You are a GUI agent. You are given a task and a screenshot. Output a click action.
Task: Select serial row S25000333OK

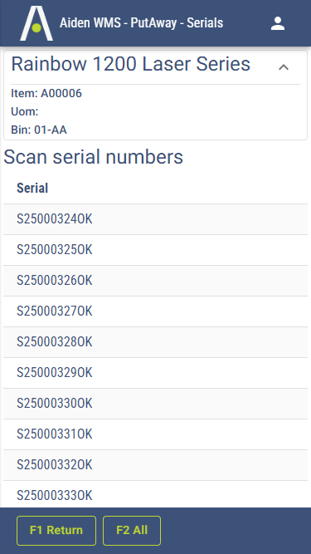[156, 494]
